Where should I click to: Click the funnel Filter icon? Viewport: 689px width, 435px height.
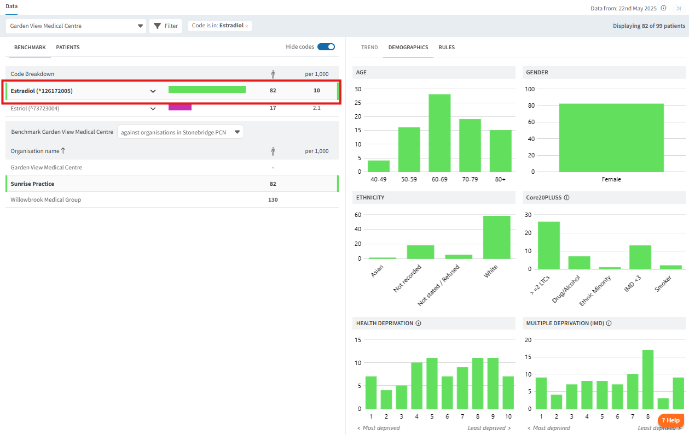click(157, 26)
